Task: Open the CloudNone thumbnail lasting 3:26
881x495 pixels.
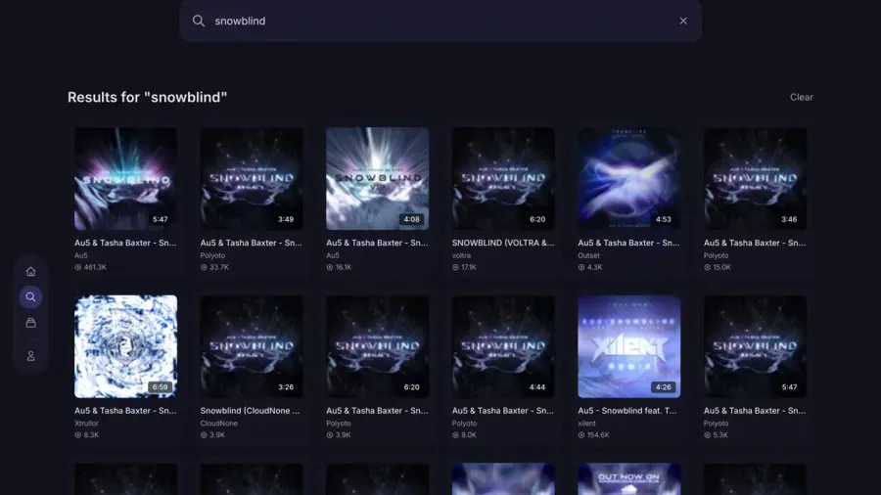Action: [x=252, y=346]
